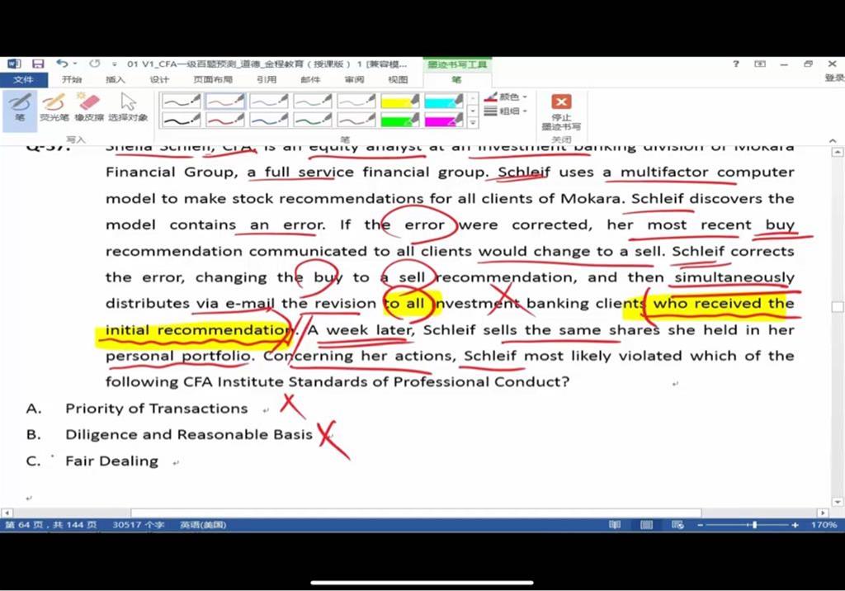This screenshot has width=845, height=591.
Task: Switch to Web Layout view icon
Action: point(677,525)
